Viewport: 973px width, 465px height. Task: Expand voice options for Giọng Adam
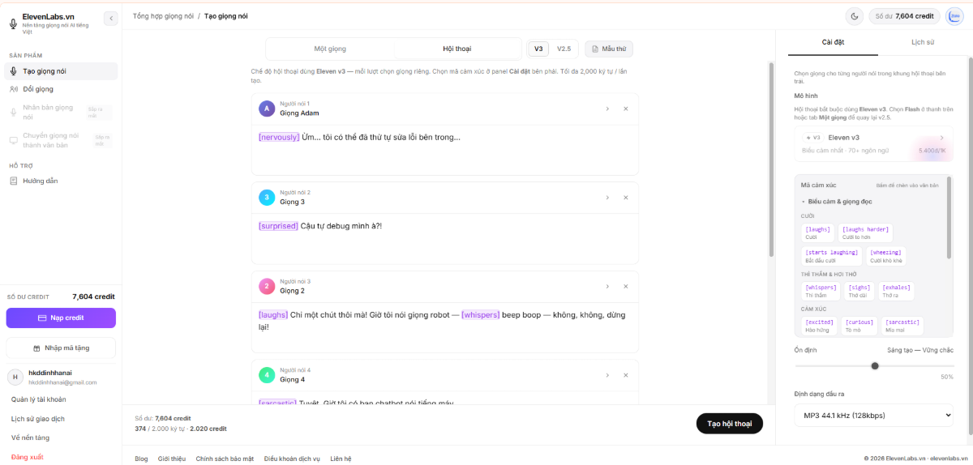tap(607, 109)
